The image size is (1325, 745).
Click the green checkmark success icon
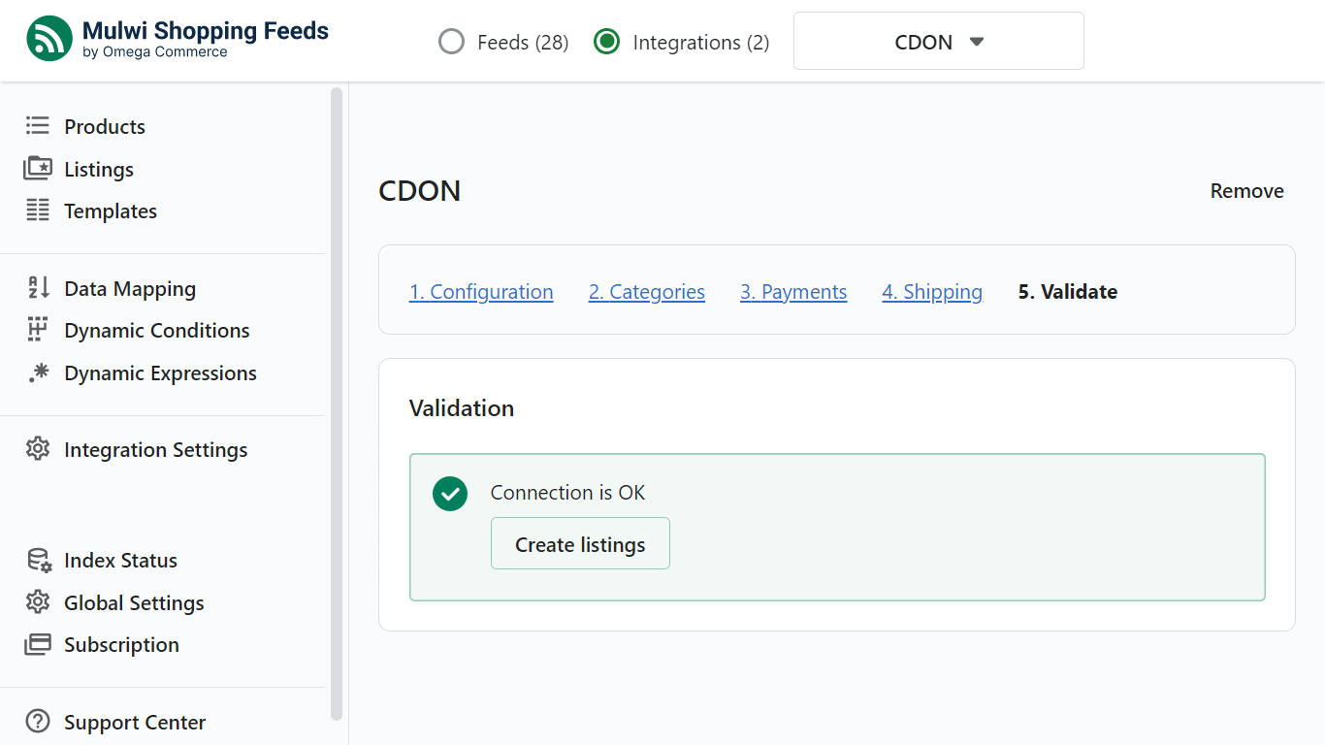[x=450, y=494]
